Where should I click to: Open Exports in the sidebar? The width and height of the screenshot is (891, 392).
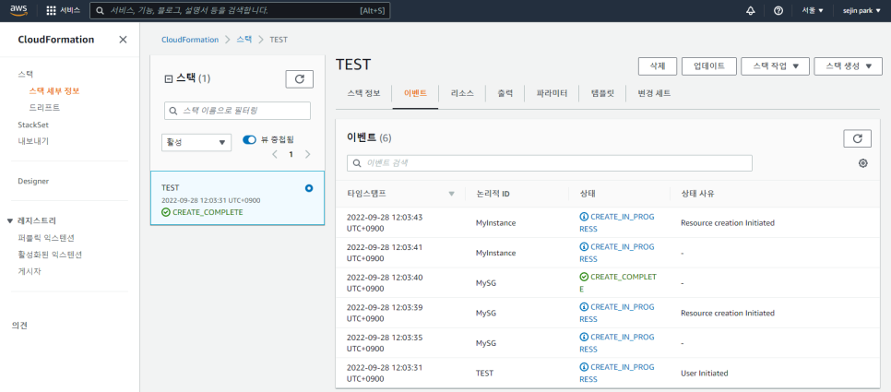coord(33,141)
